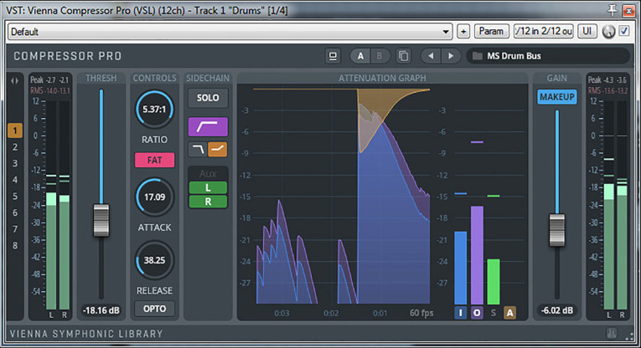
Task: Select channel 1
Action: [x=15, y=130]
